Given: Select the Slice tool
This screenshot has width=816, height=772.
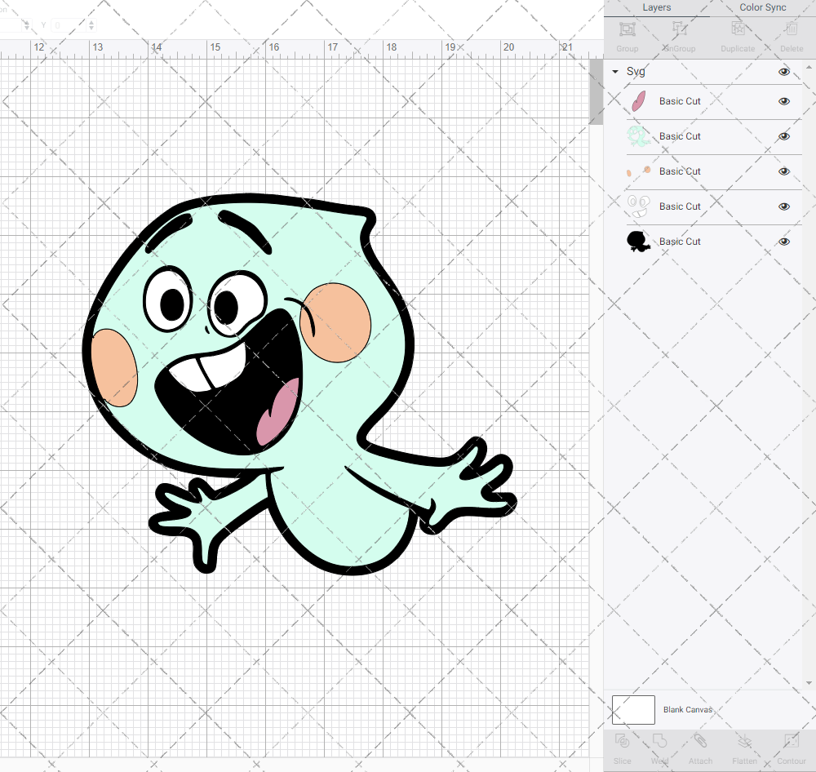Looking at the screenshot, I should coord(622,741).
